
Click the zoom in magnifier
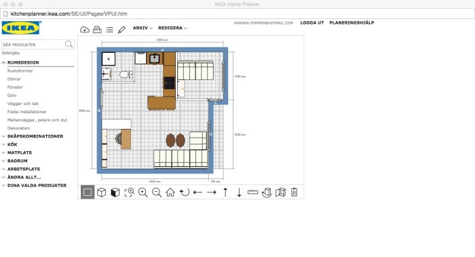coord(142,192)
